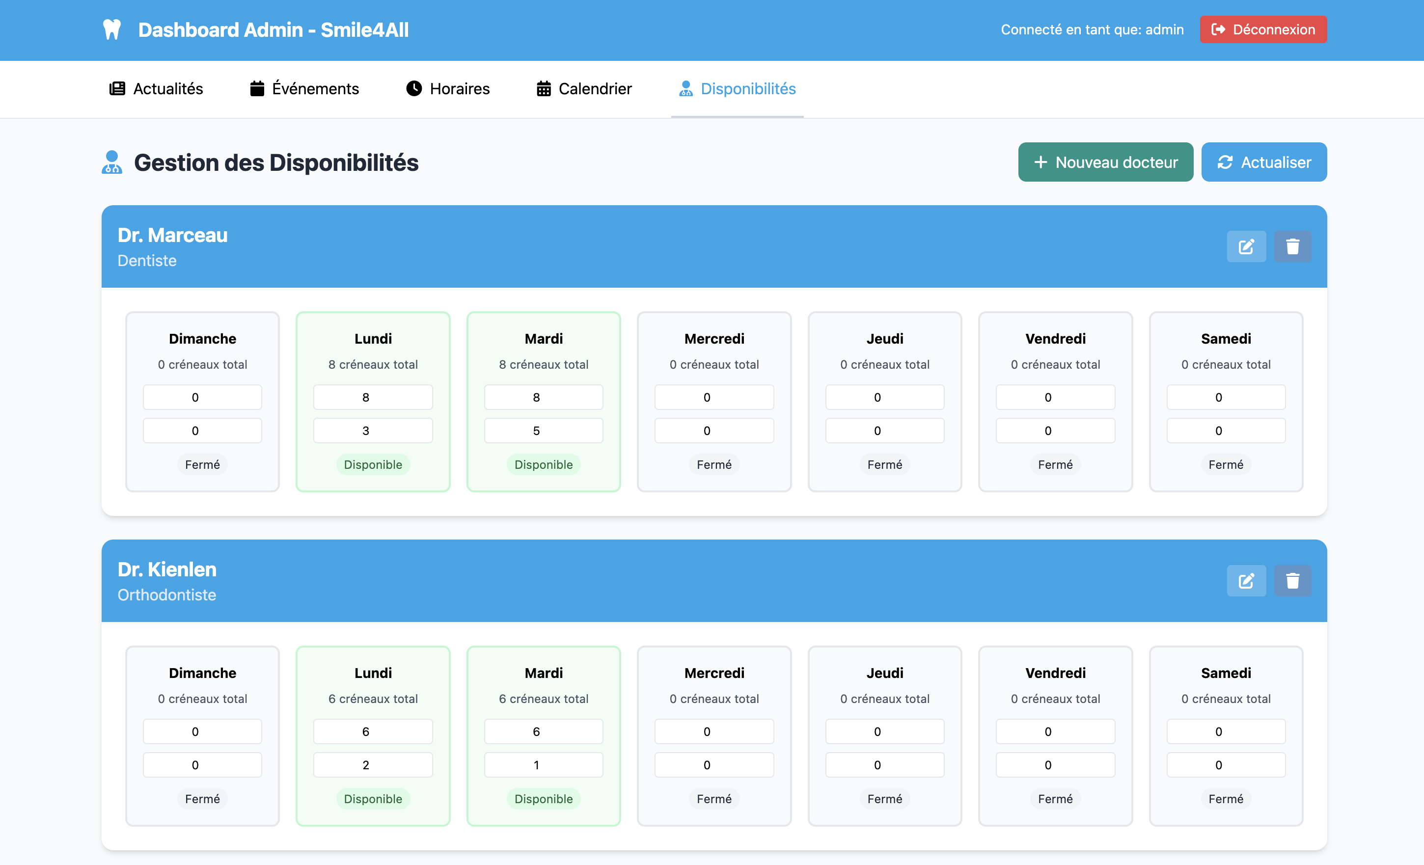Click Dr. Marceau's Mardi available slots field showing 5
This screenshot has height=865, width=1424.
click(x=543, y=431)
